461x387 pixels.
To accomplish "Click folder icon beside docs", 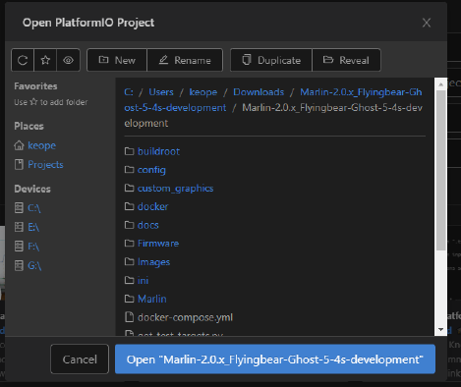I will tap(130, 225).
